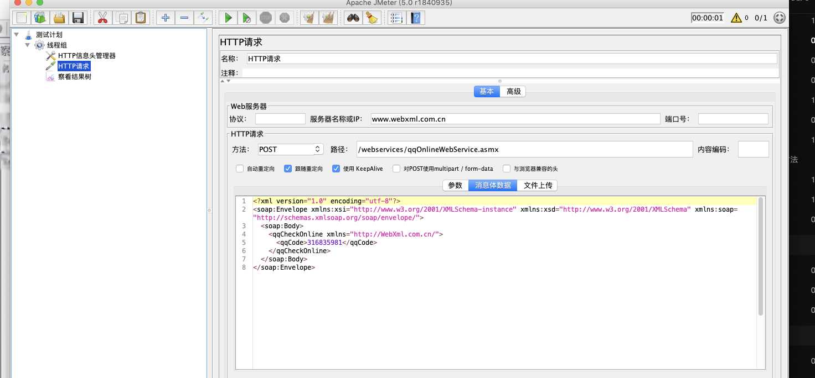Viewport: 815px width, 378px height.
Task: Click the 测试计划 flask icon
Action: (29, 35)
